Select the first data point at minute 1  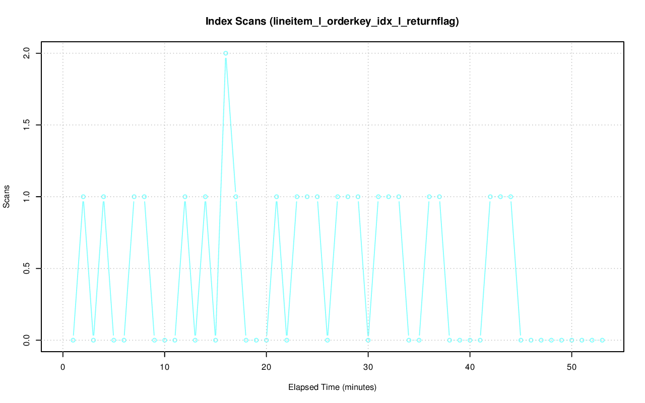(73, 340)
